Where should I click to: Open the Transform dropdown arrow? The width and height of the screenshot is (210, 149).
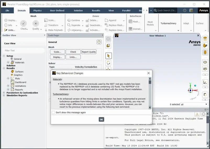pyautogui.click(x=62, y=25)
